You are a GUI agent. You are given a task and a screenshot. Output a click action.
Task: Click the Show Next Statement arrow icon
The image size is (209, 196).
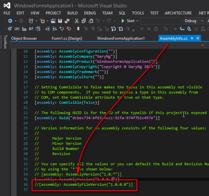click(x=175, y=29)
